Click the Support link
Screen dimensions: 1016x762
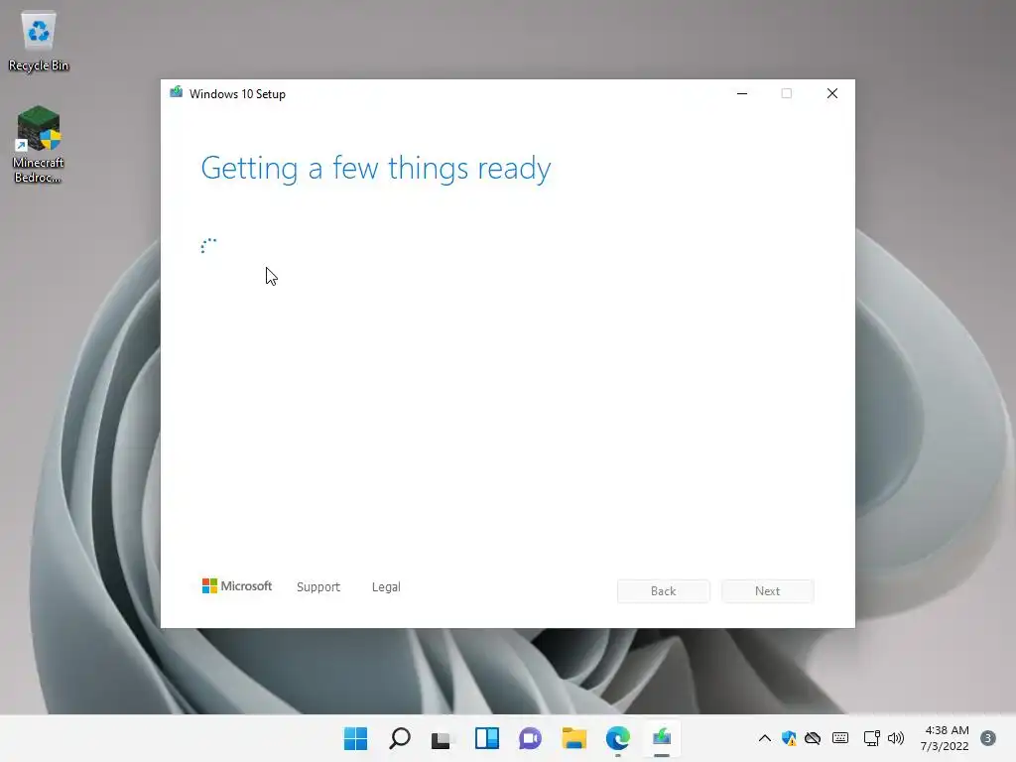[318, 586]
